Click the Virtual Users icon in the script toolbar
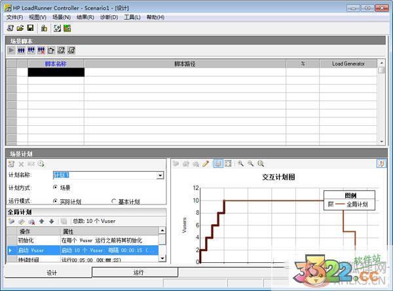Viewport: 393px width, 291px height. pos(21,50)
